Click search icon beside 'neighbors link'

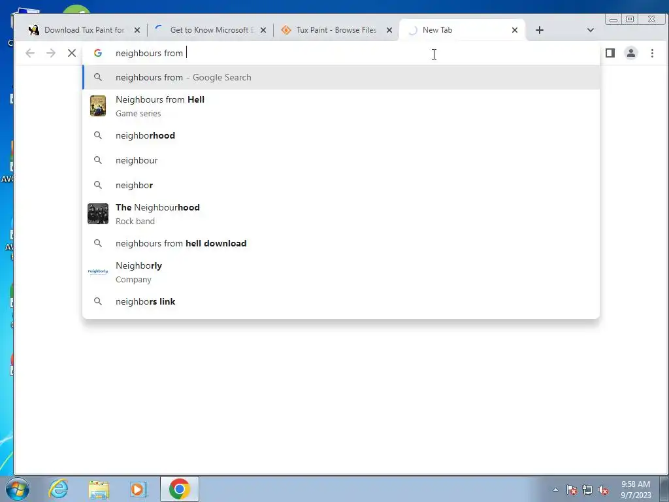point(98,301)
